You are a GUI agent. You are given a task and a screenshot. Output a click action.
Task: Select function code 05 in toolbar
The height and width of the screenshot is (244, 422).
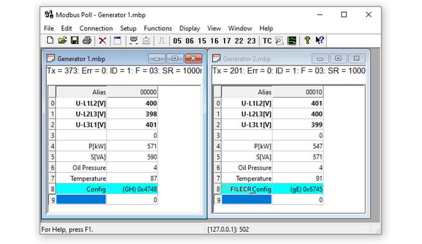[177, 41]
